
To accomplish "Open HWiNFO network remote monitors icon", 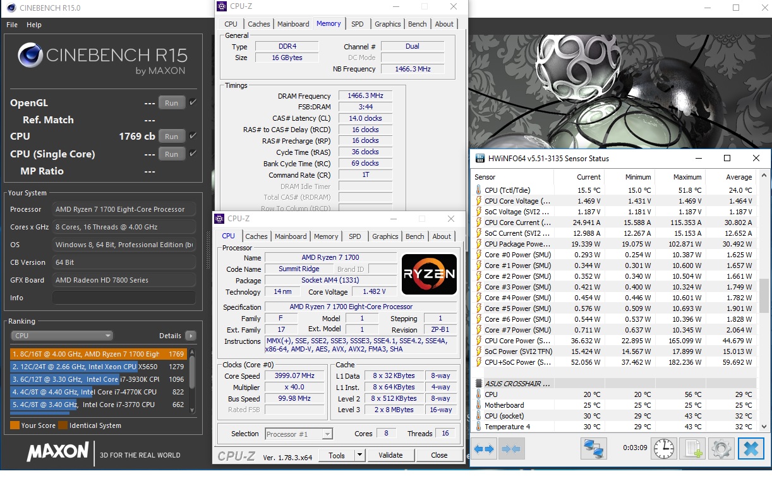I will 594,449.
